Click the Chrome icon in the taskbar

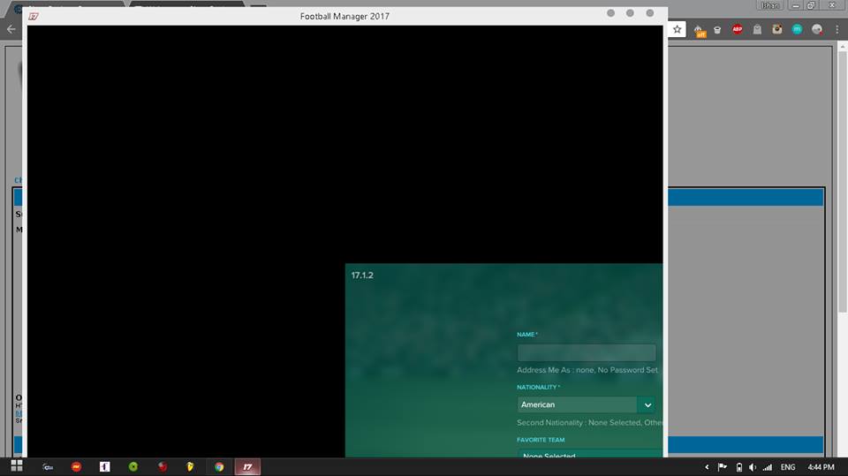pos(219,466)
